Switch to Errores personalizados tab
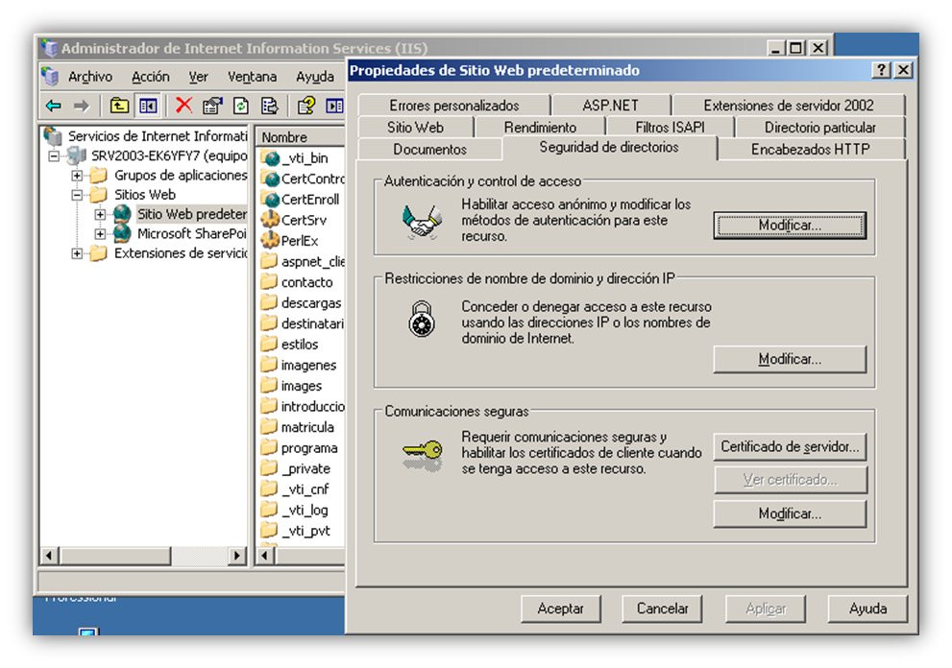Viewport: 952px width, 668px height. coord(454,105)
